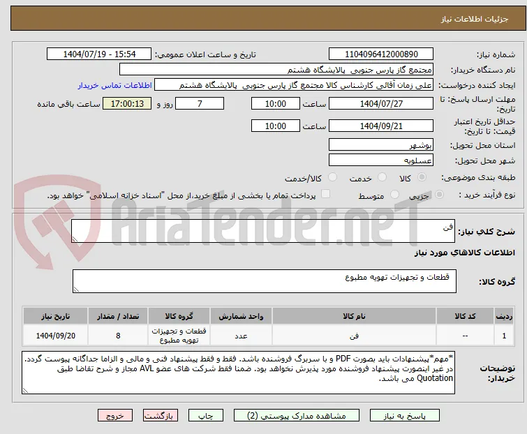Click need number field 1104096412000890
Viewport: 527px width, 434px height.
pos(381,54)
